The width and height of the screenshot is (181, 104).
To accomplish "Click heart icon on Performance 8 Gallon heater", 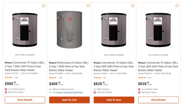I will [x=88, y=6].
